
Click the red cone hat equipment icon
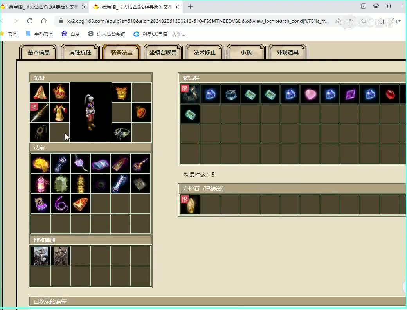40,92
